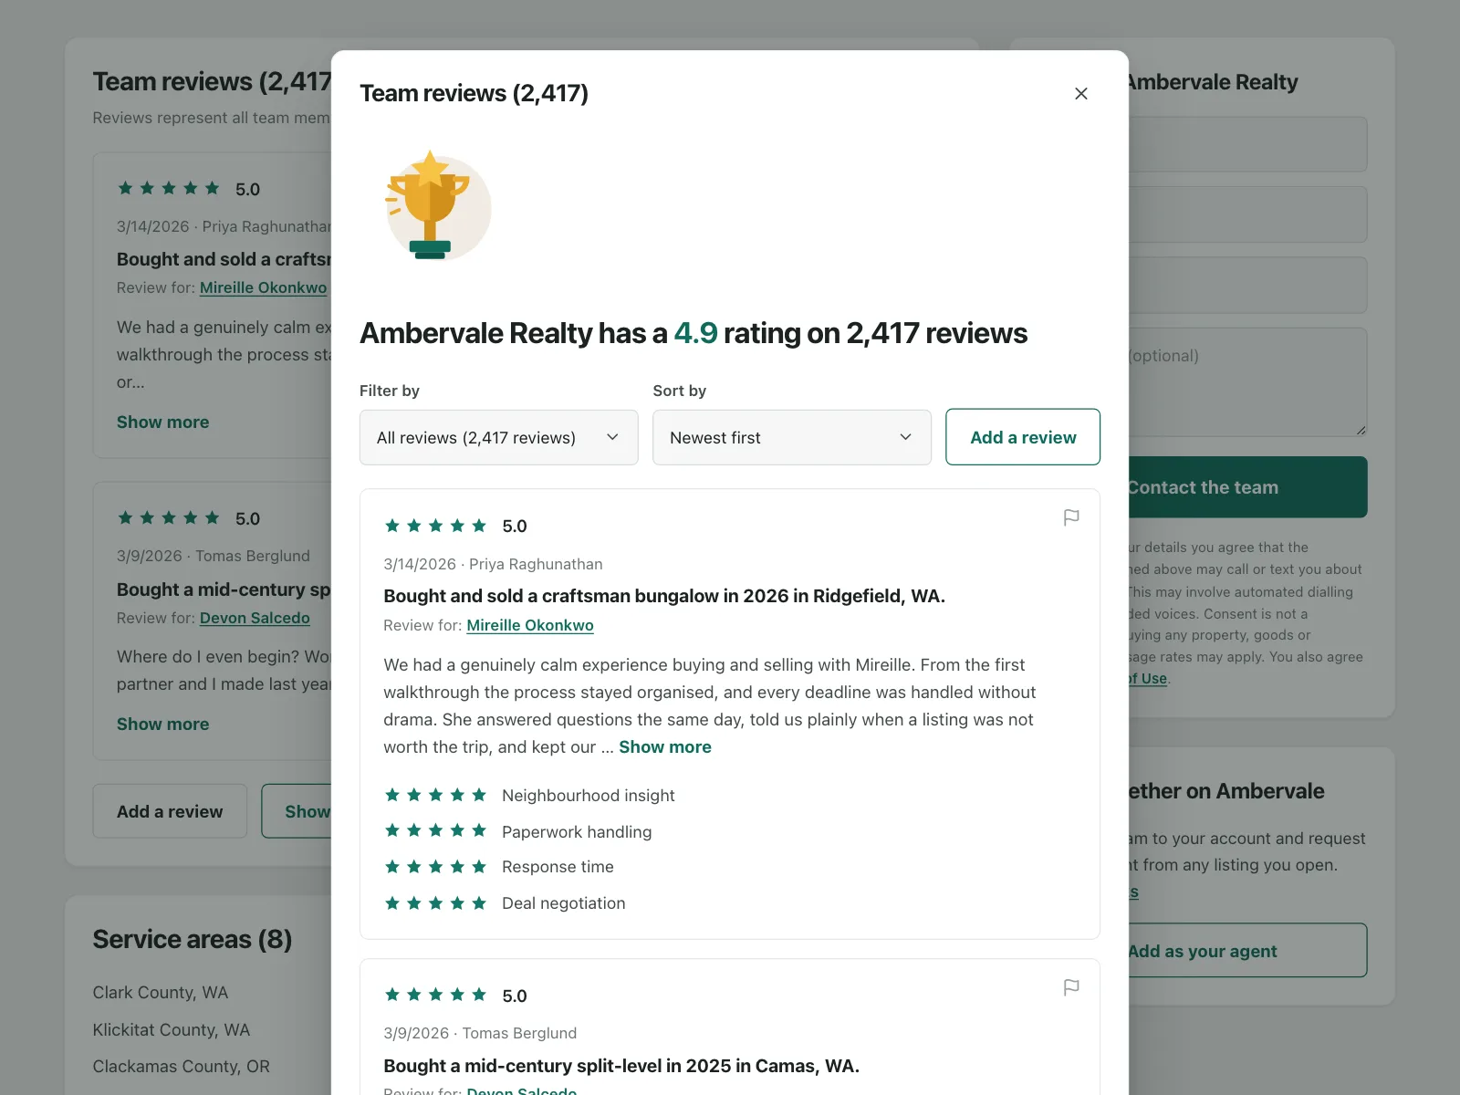Screen dimensions: 1460x1095
Task: Close the Team reviews dialog
Action: [1080, 93]
